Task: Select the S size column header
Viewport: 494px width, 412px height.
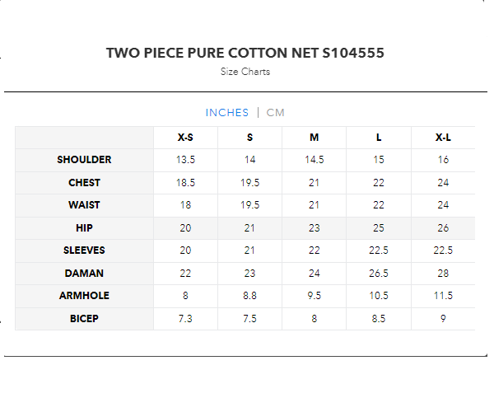Action: [x=249, y=137]
